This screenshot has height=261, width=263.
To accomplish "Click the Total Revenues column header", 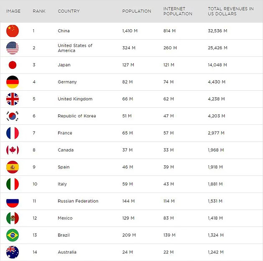I will (x=230, y=11).
